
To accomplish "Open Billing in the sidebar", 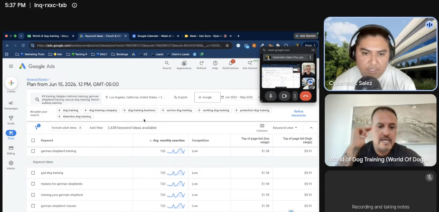I will [11, 150].
